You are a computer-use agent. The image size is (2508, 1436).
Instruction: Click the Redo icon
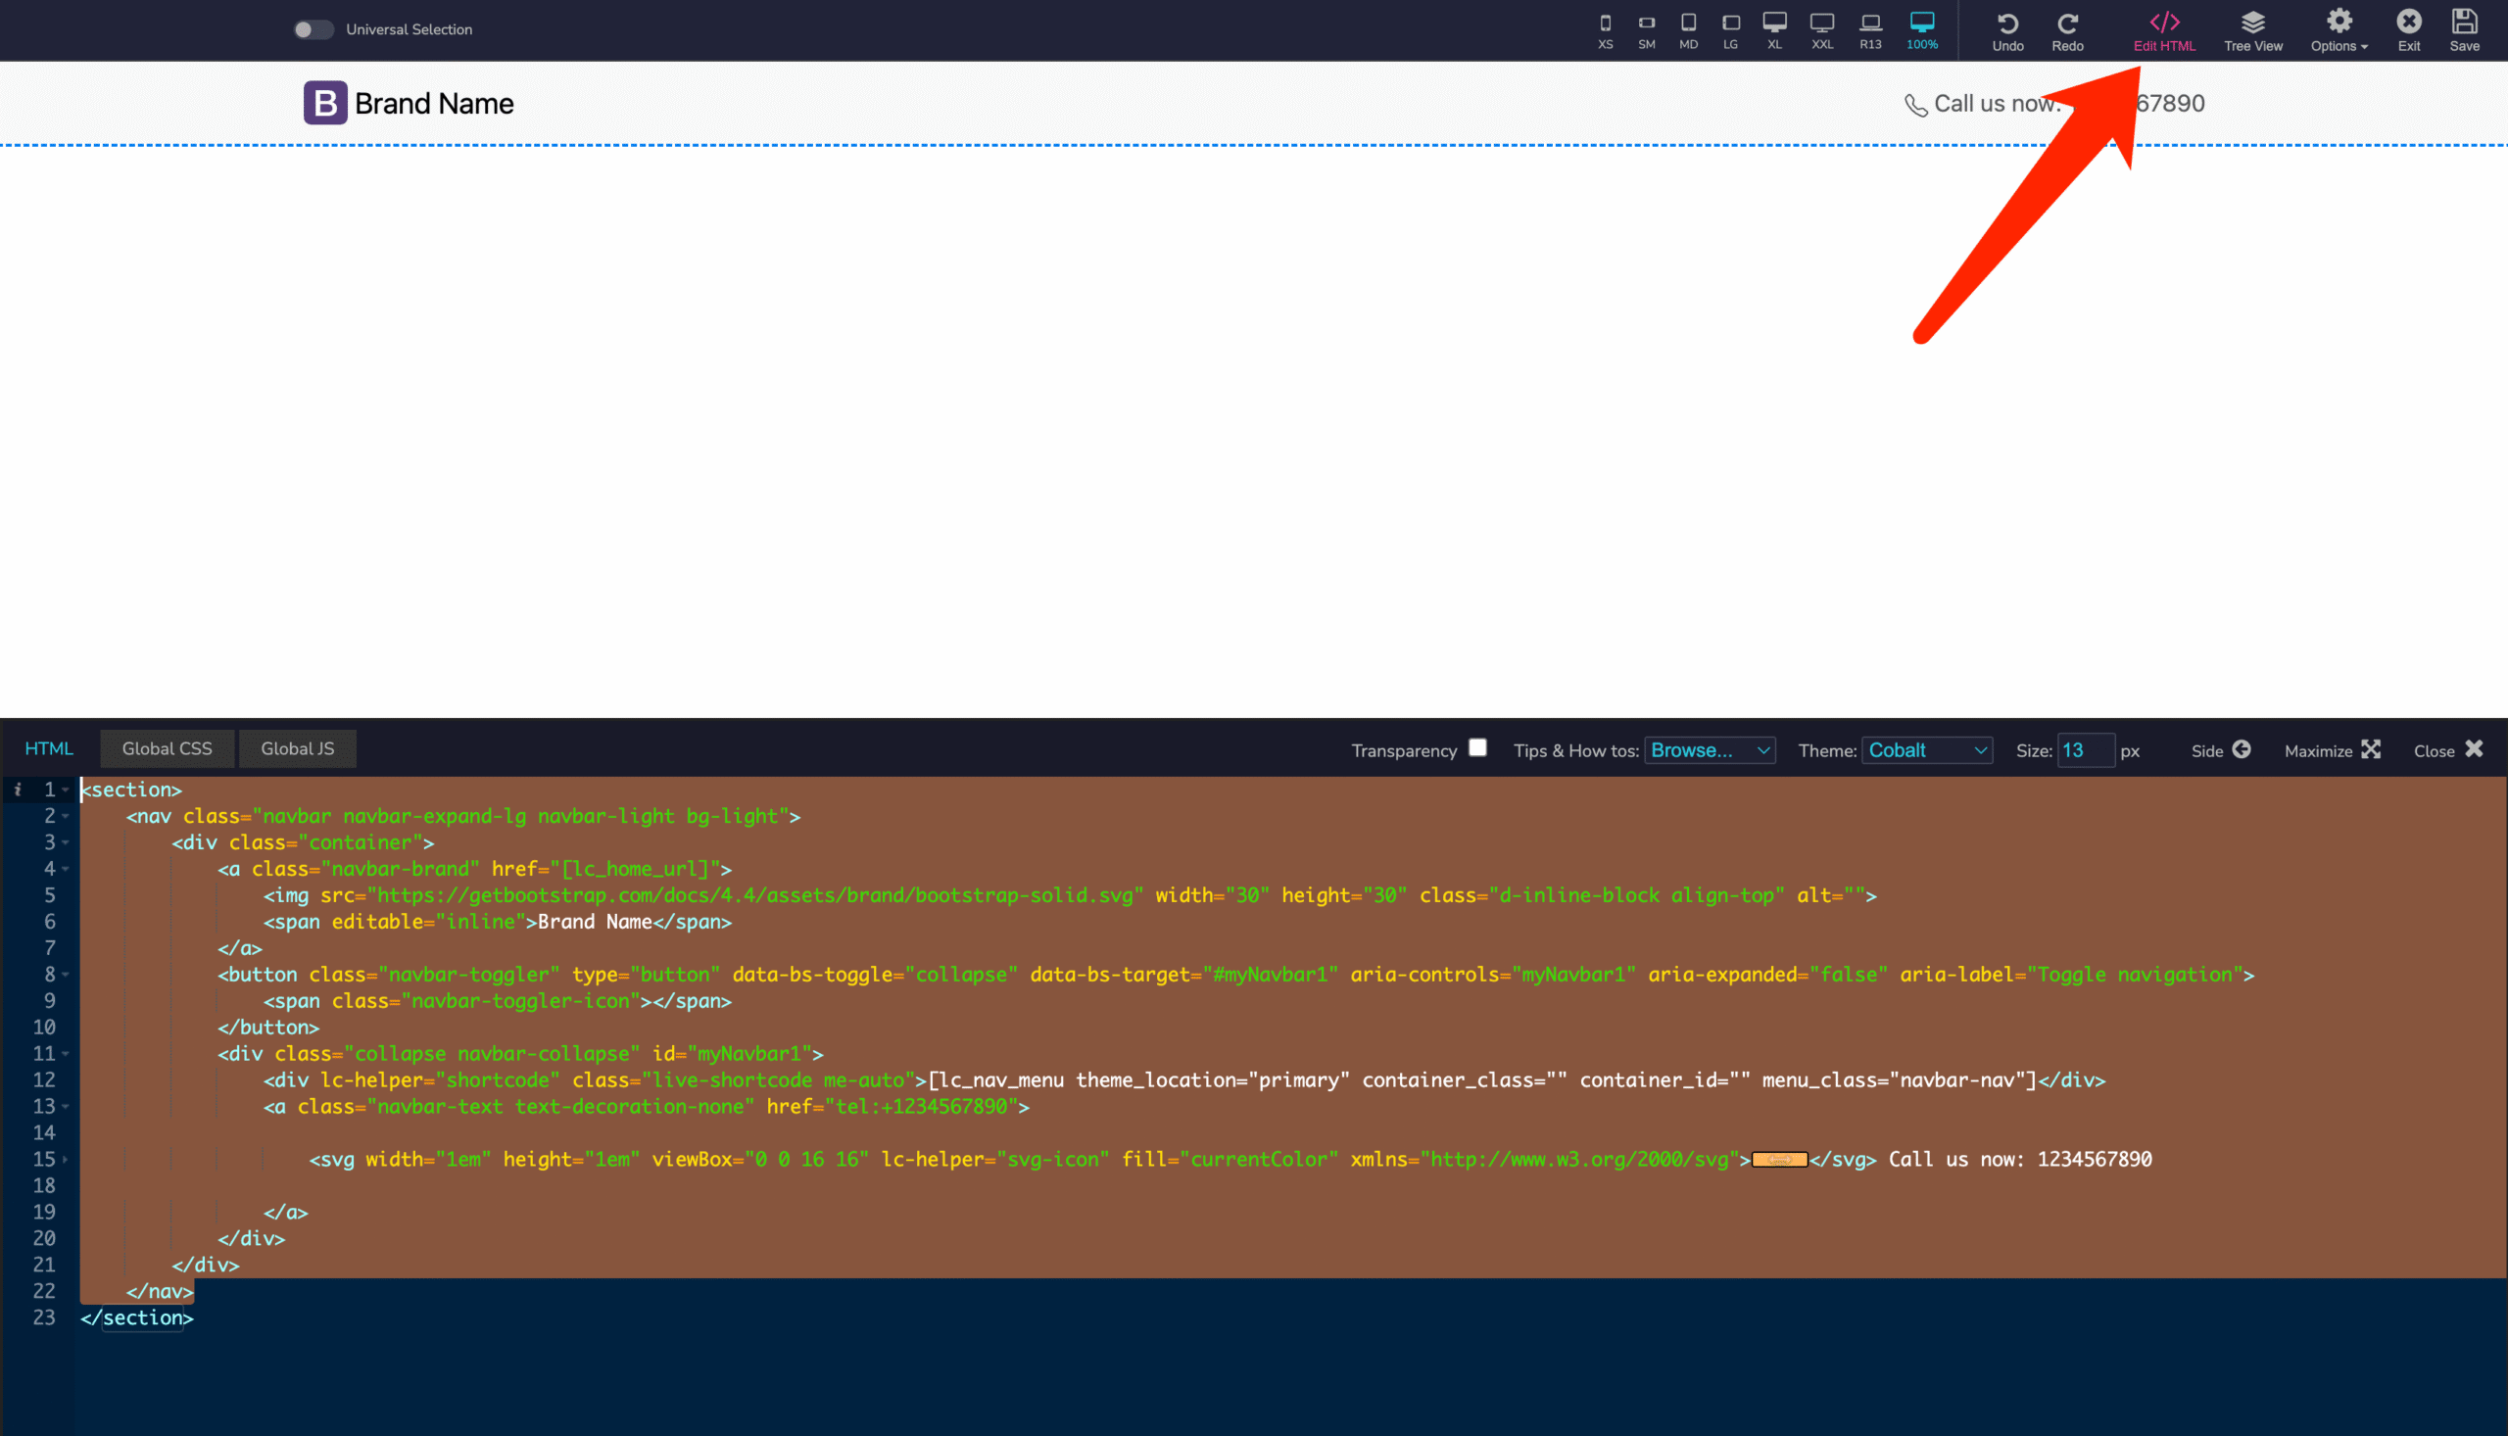tap(2067, 30)
